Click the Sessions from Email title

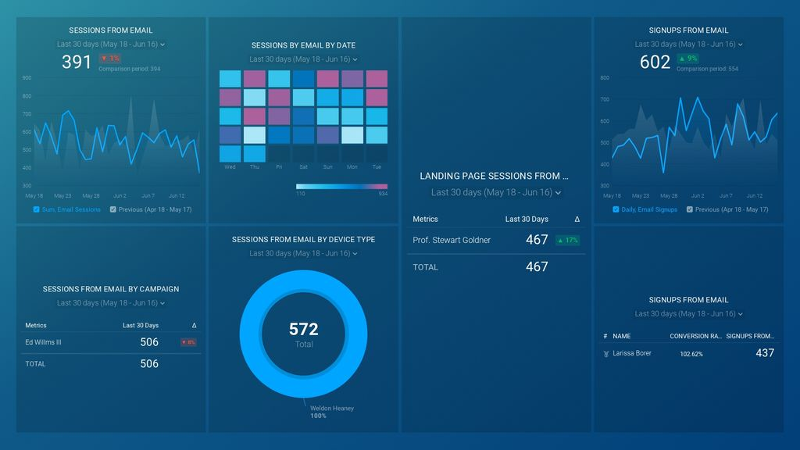pos(111,30)
